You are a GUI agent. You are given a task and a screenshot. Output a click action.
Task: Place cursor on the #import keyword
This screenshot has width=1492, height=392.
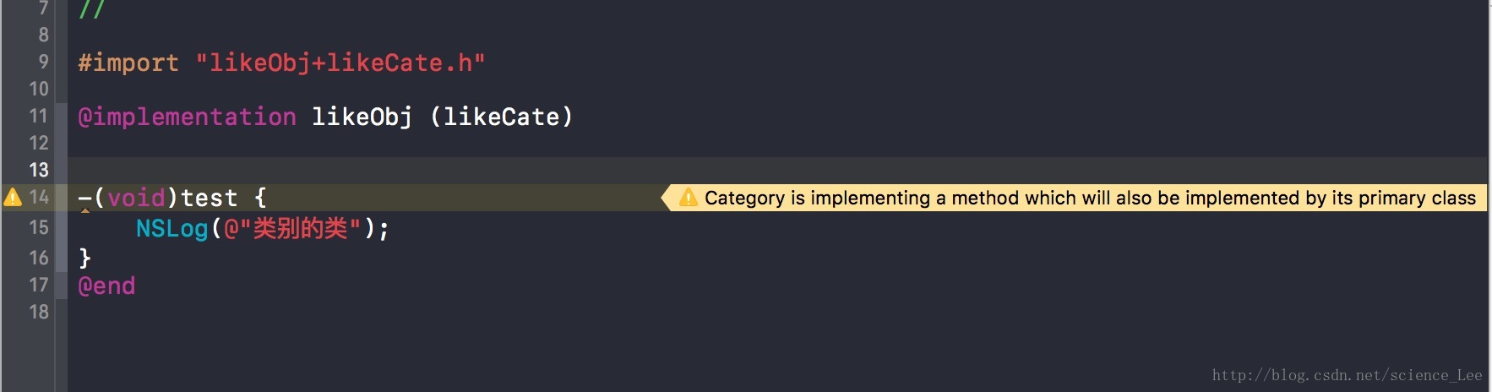[x=128, y=63]
